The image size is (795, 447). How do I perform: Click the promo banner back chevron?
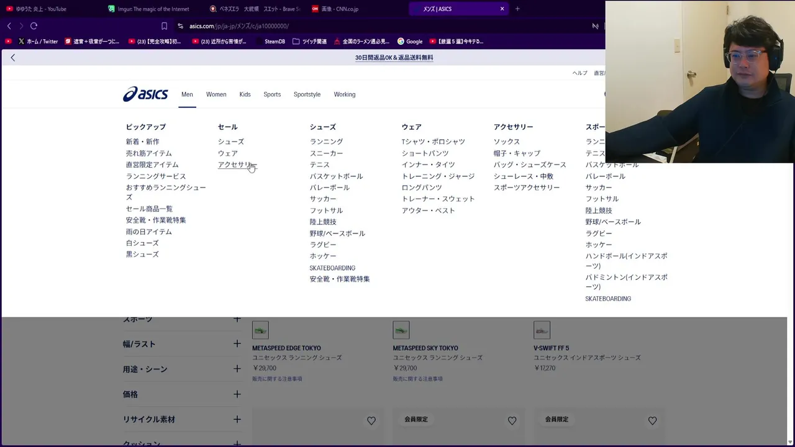12,58
